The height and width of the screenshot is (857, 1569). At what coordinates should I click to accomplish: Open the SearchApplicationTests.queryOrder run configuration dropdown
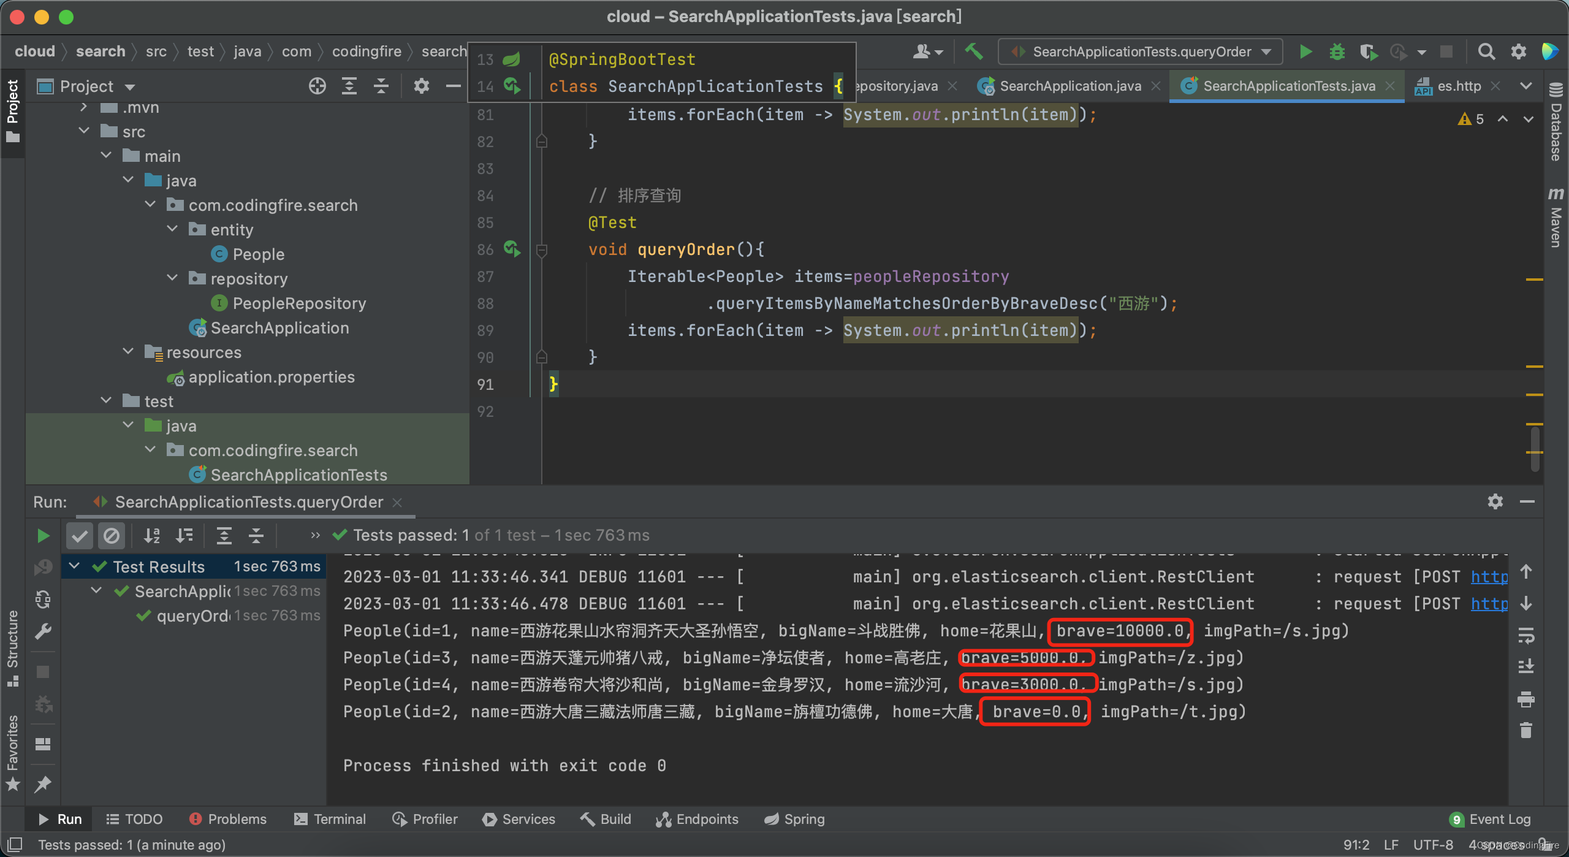(x=1140, y=51)
